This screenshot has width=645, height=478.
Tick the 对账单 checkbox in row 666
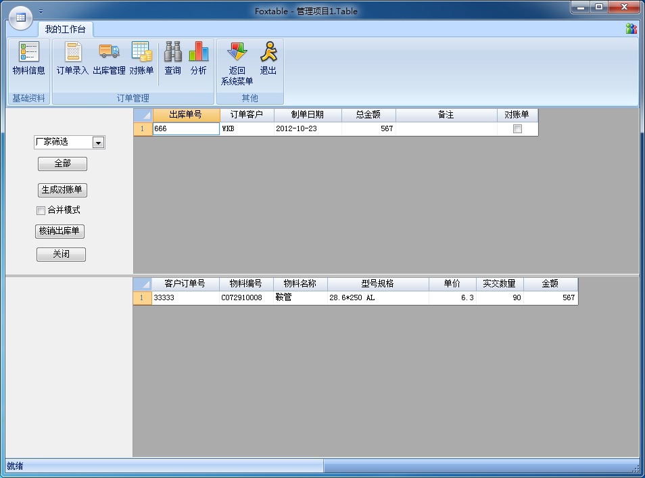(517, 128)
